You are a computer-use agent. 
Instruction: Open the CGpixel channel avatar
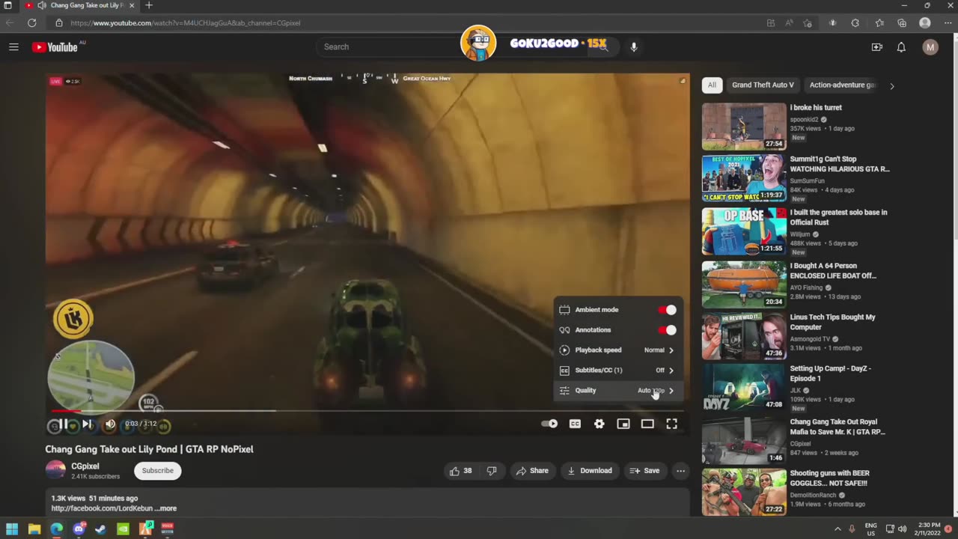click(55, 470)
